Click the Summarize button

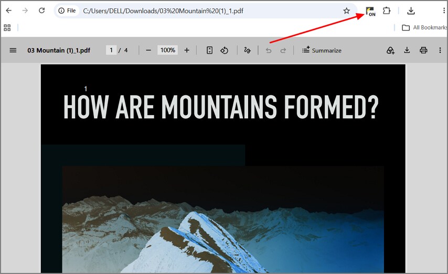pos(322,50)
